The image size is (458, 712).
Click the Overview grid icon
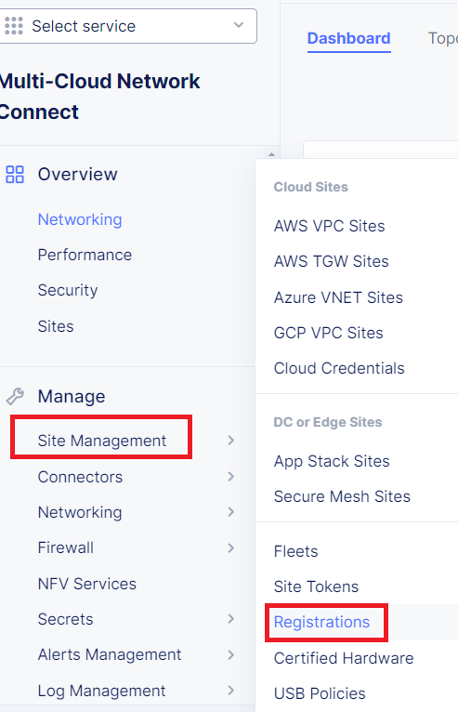pos(15,175)
